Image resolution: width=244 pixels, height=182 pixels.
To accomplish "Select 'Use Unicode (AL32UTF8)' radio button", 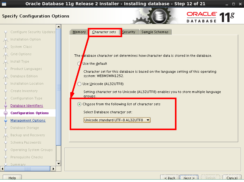I will (x=79, y=84).
